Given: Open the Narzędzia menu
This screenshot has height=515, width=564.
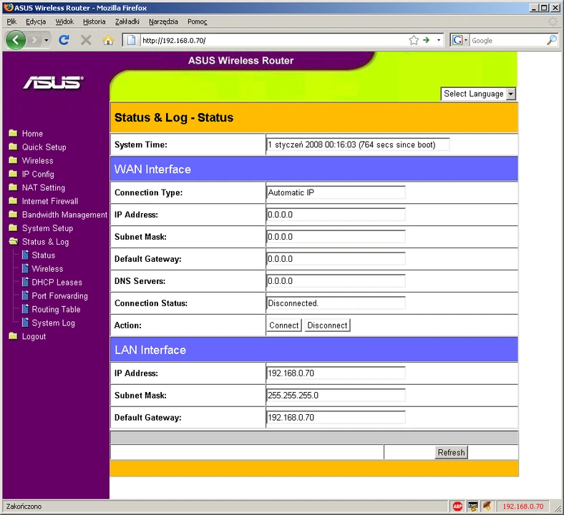Looking at the screenshot, I should tap(163, 21).
